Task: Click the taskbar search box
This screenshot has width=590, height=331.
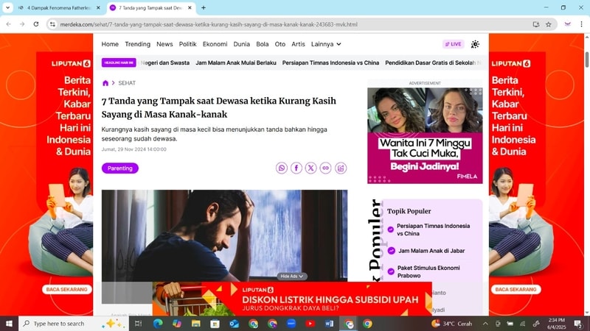Action: click(74, 324)
